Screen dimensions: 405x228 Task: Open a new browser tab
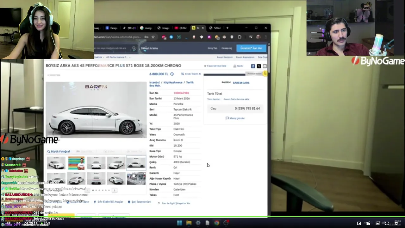[227, 28]
